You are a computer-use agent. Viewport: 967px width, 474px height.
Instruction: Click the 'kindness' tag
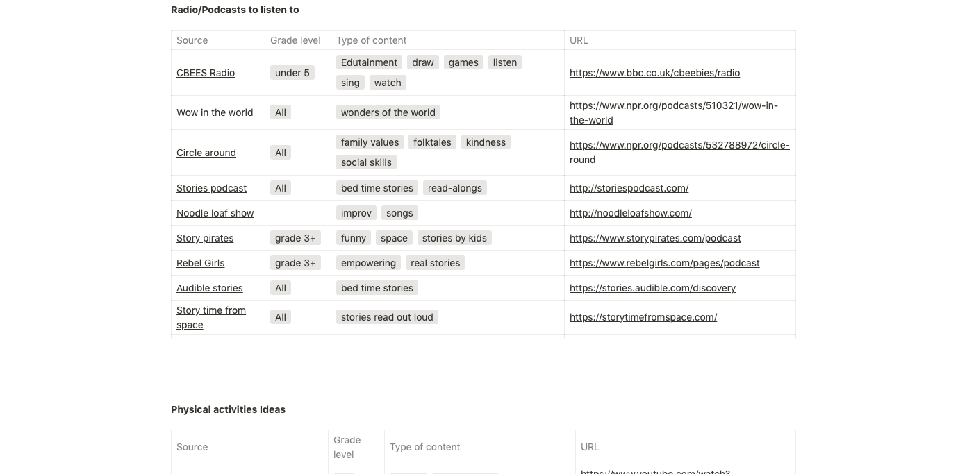point(486,142)
